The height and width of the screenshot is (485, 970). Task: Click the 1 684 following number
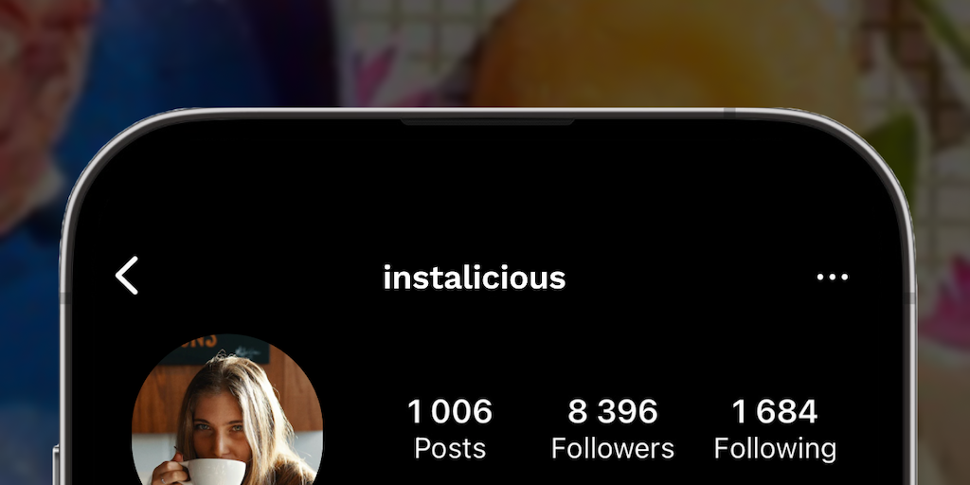click(x=775, y=411)
